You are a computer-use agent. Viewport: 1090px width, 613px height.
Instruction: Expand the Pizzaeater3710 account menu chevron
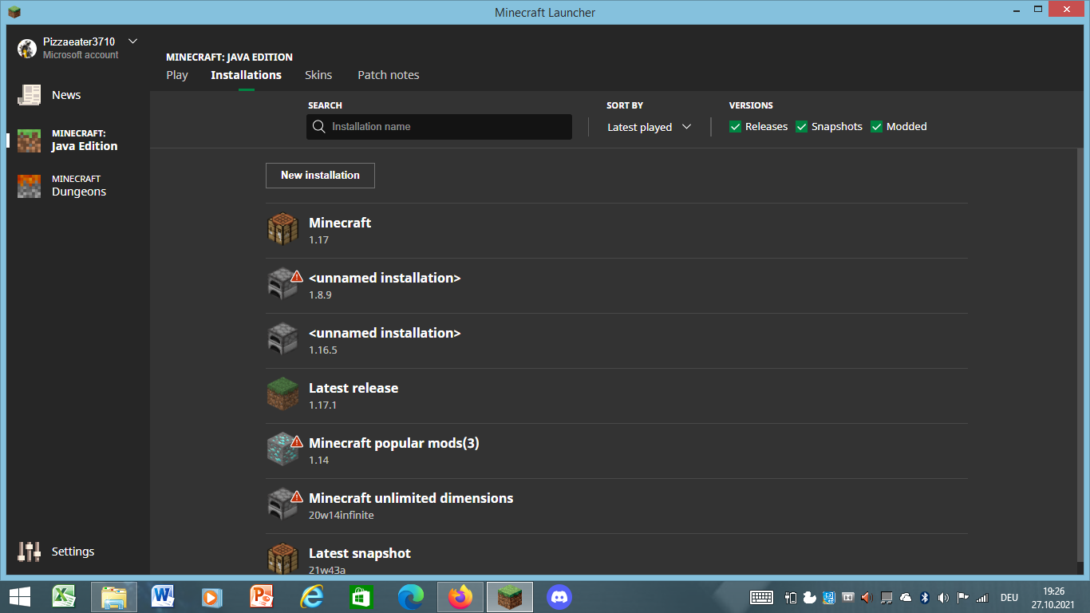click(x=132, y=42)
